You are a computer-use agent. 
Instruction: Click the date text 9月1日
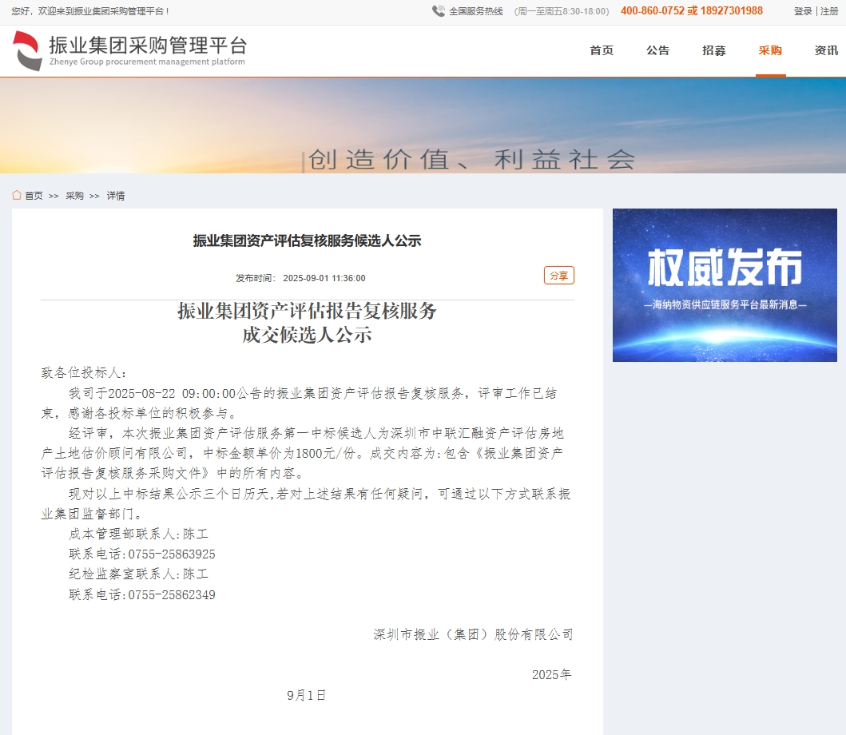pos(307,695)
